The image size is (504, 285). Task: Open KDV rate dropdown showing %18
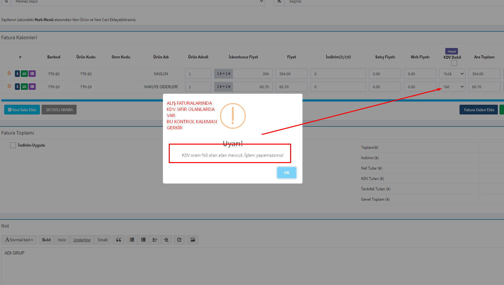point(452,74)
